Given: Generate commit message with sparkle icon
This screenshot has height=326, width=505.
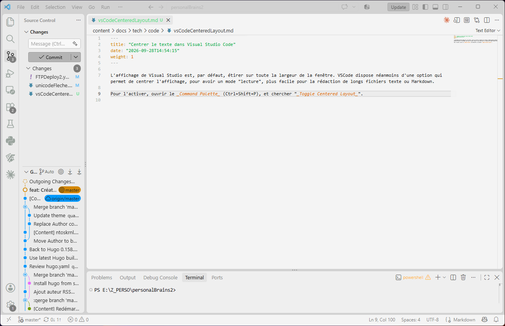Looking at the screenshot, I should point(75,44).
